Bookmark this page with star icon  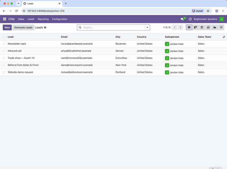click(208, 11)
